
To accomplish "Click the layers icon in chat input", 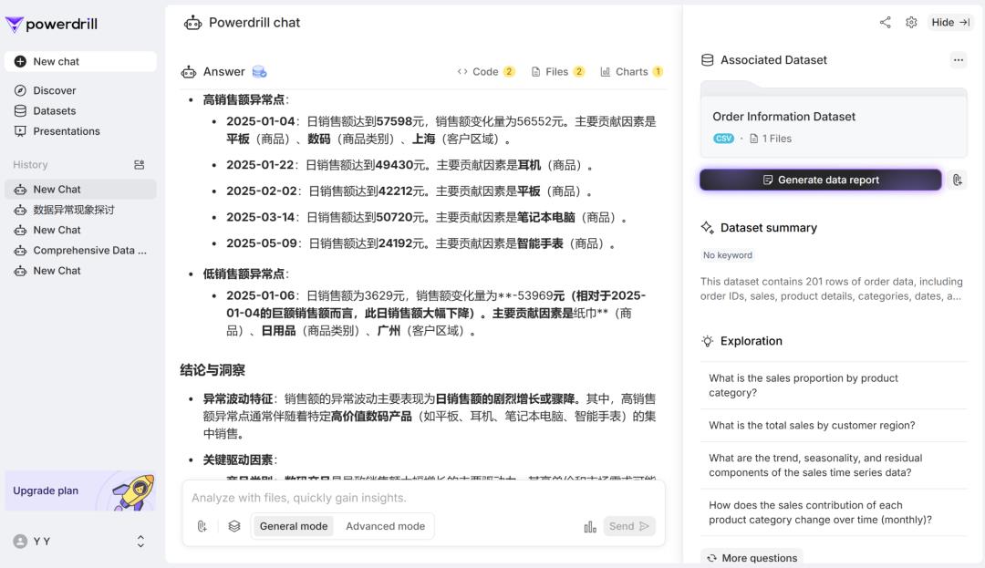I will click(234, 526).
